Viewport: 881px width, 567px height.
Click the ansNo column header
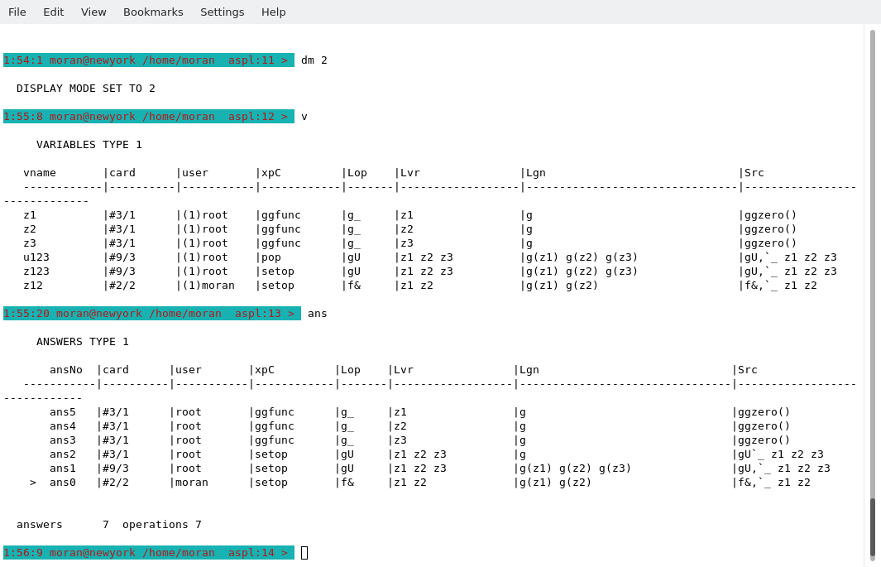tap(66, 370)
